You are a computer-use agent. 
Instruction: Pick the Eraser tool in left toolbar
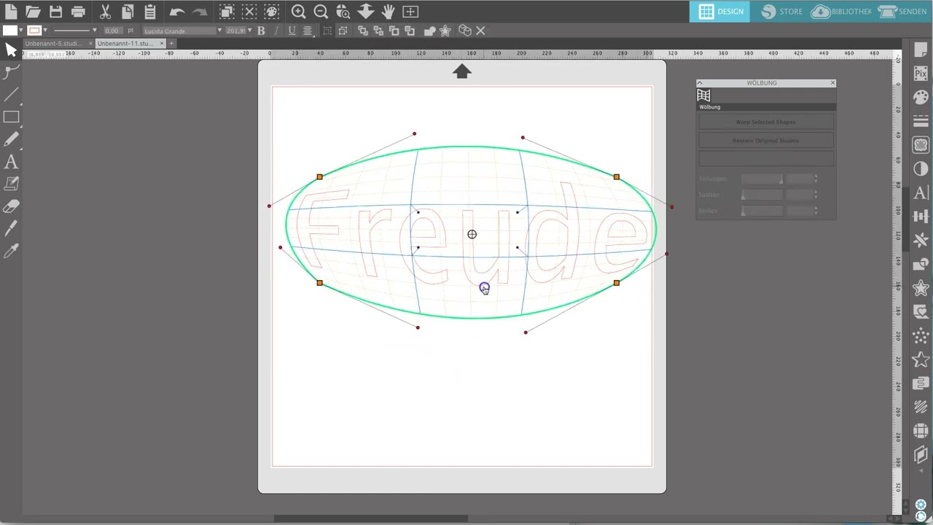11,207
